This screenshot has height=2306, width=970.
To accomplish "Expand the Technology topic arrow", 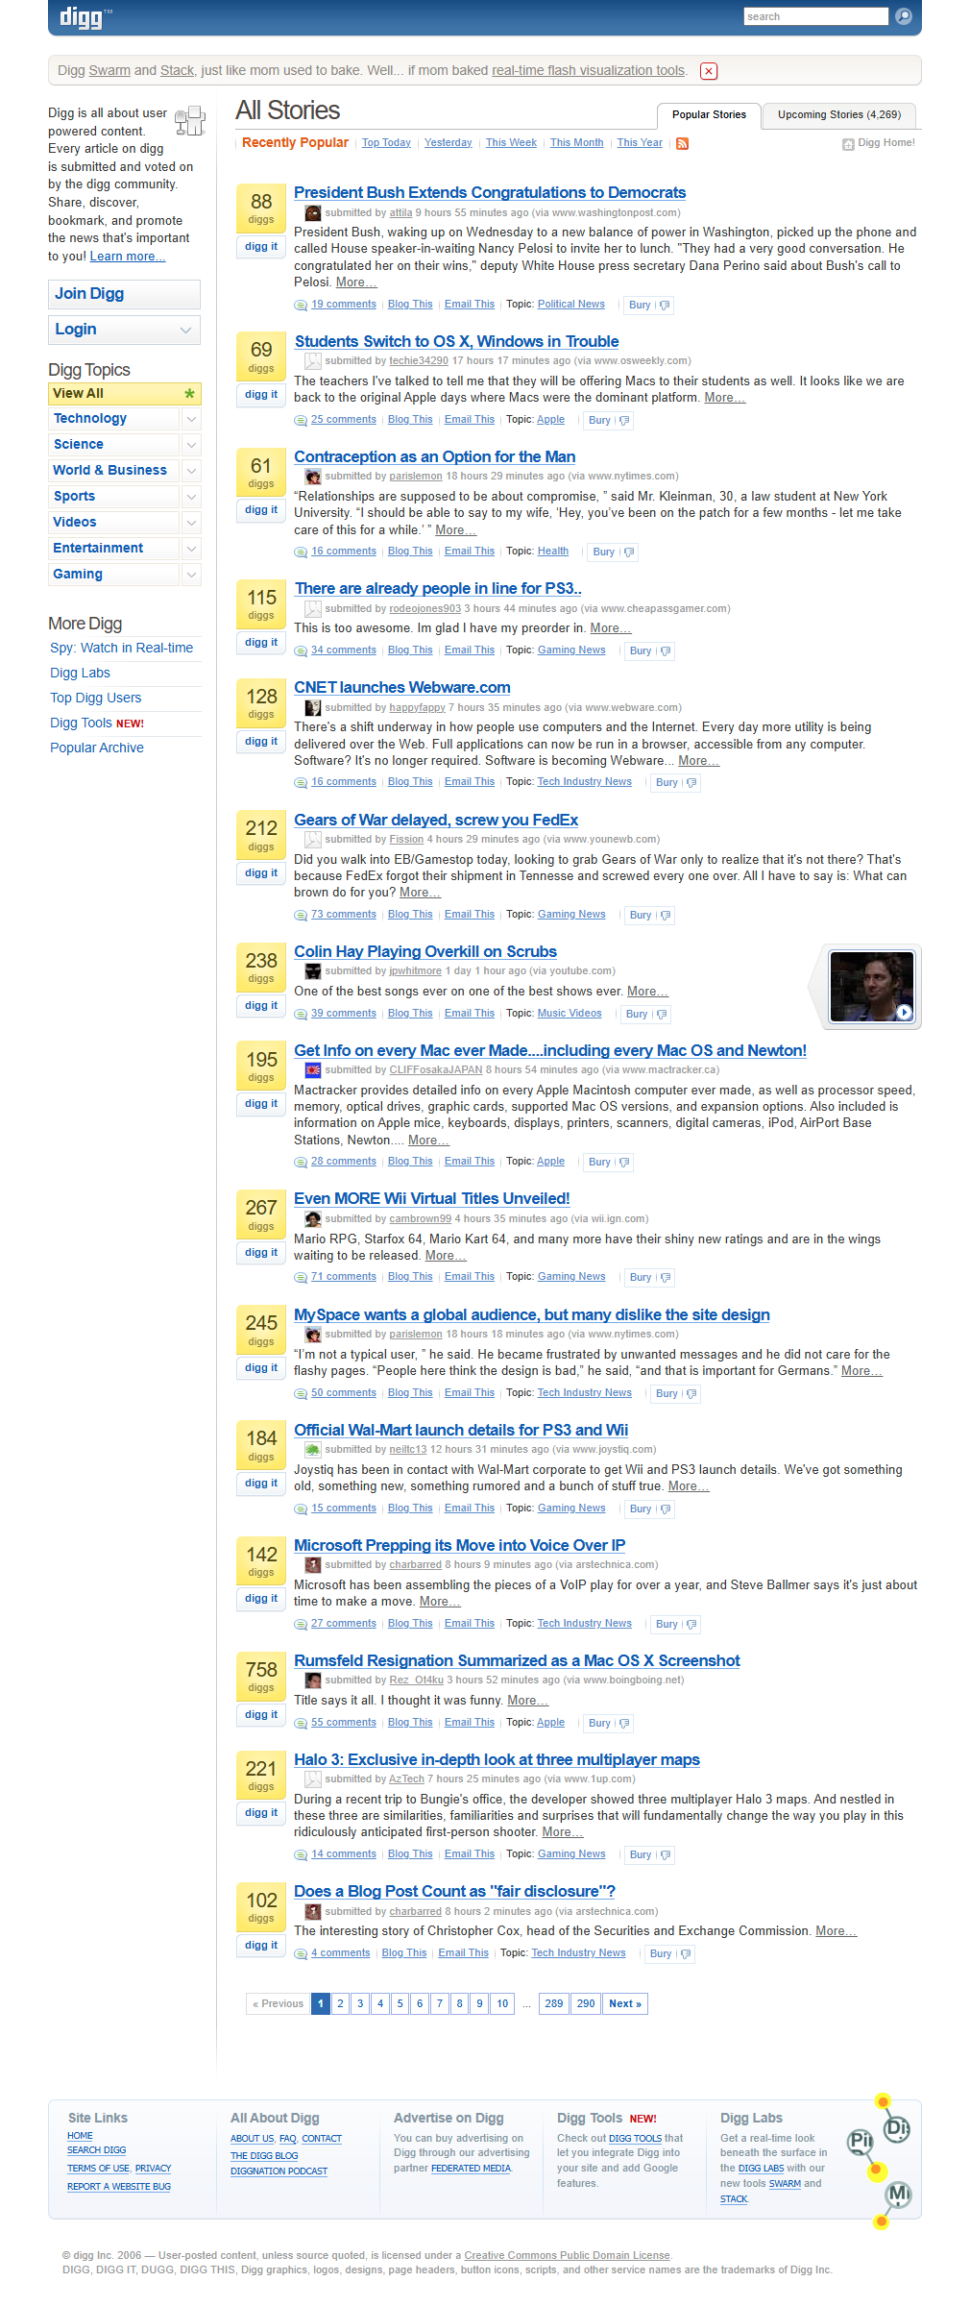I will point(191,419).
